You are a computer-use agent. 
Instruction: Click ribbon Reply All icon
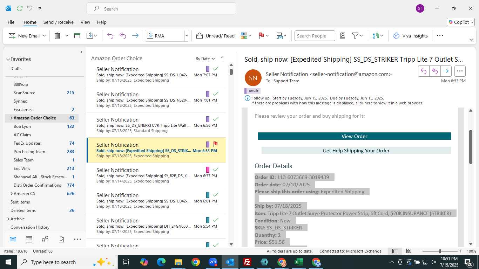(123, 36)
